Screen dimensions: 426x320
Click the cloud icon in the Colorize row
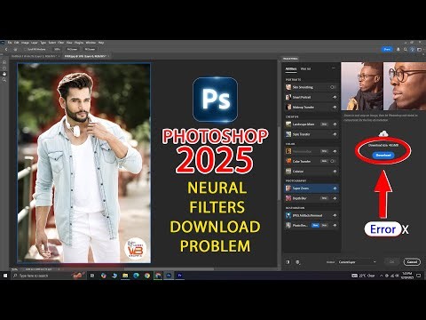tap(335, 172)
